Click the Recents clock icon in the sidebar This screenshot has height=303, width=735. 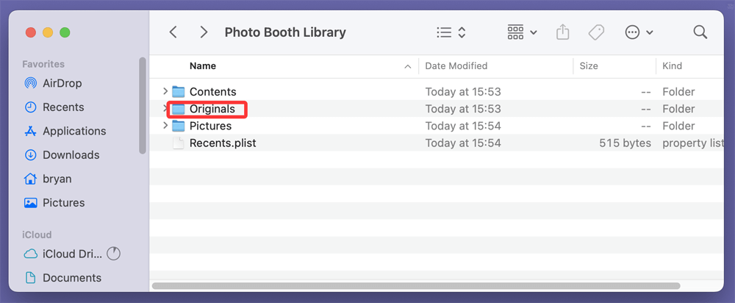click(x=30, y=107)
